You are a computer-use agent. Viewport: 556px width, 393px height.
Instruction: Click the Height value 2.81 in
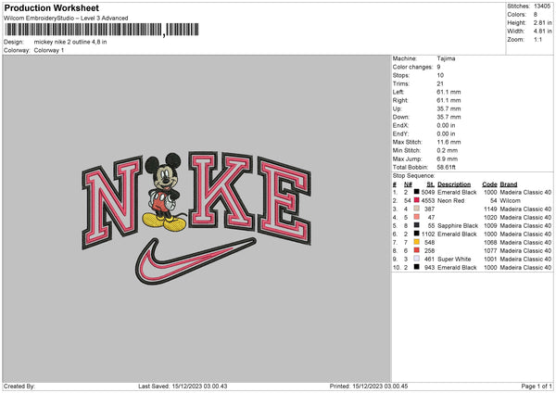(542, 22)
